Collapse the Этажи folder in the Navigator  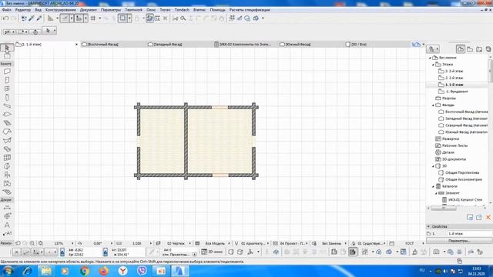(x=433, y=65)
